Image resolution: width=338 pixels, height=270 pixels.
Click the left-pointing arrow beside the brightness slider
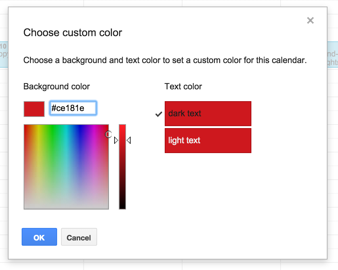point(129,141)
